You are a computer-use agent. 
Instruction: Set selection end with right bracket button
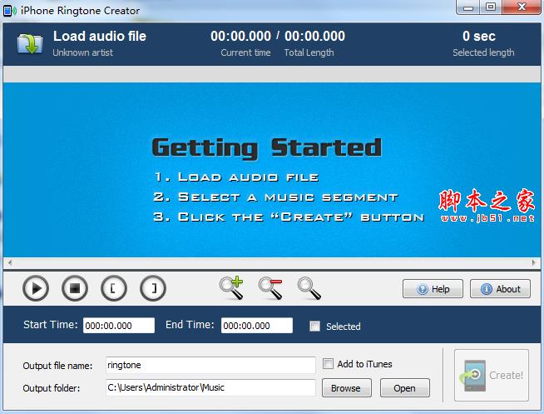pos(153,288)
